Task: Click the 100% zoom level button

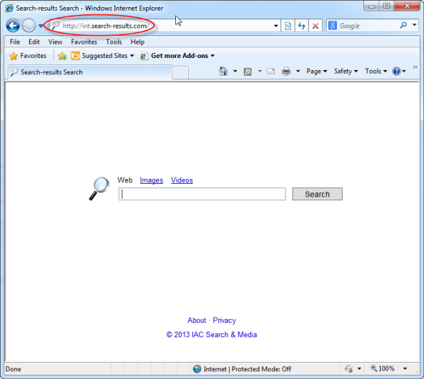Action: click(383, 368)
